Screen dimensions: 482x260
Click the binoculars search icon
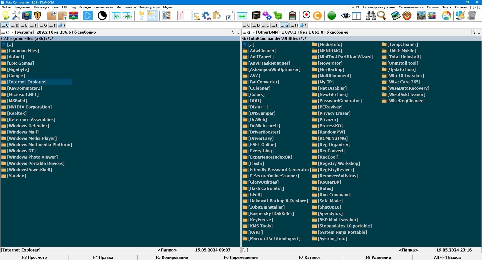pos(371,16)
